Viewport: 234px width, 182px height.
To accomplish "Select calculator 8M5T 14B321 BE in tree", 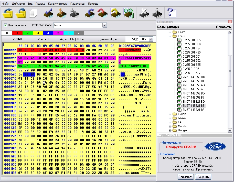I will click(x=194, y=106).
